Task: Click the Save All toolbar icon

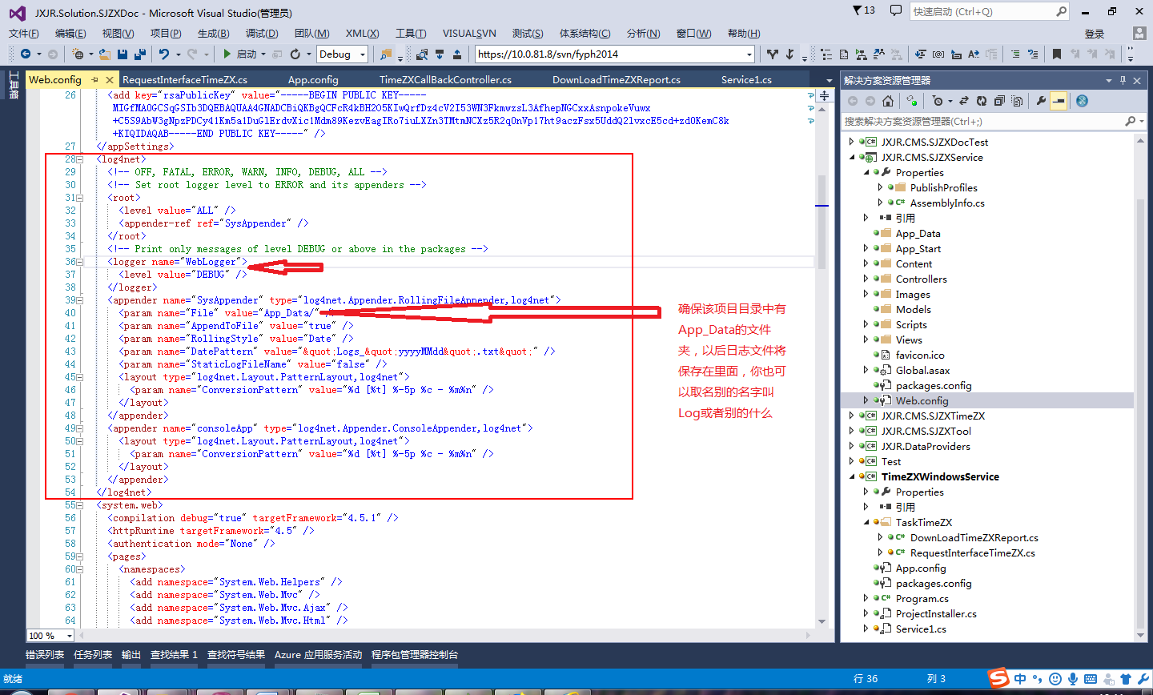Action: pyautogui.click(x=139, y=54)
